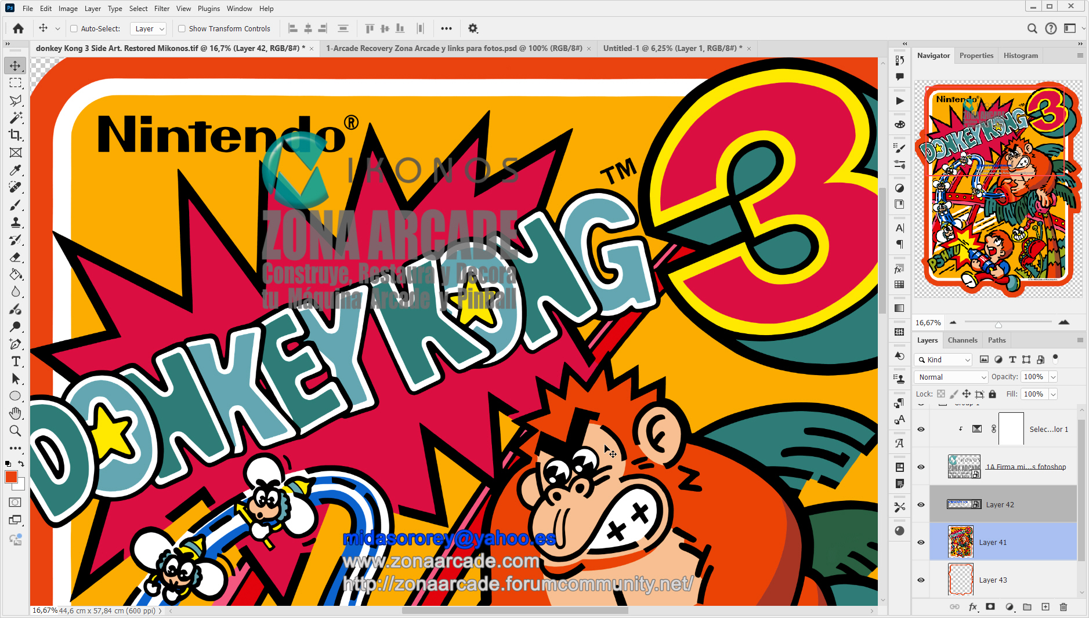Viewport: 1089px width, 618px height.
Task: Toggle lock transparent pixels
Action: [x=941, y=394]
